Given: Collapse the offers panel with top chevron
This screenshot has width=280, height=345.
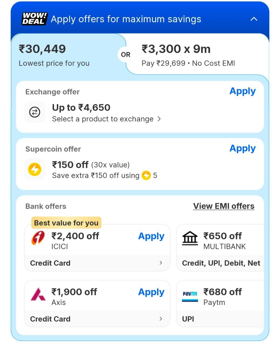Looking at the screenshot, I should point(254,19).
